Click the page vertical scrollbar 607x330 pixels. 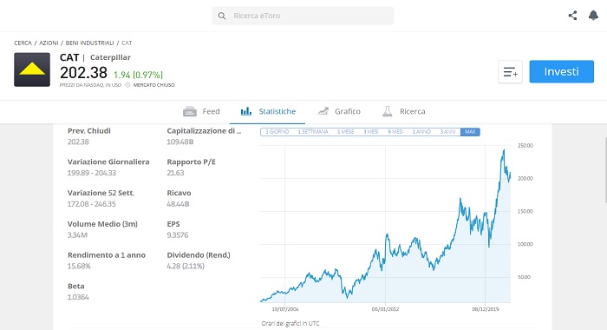coord(605,170)
